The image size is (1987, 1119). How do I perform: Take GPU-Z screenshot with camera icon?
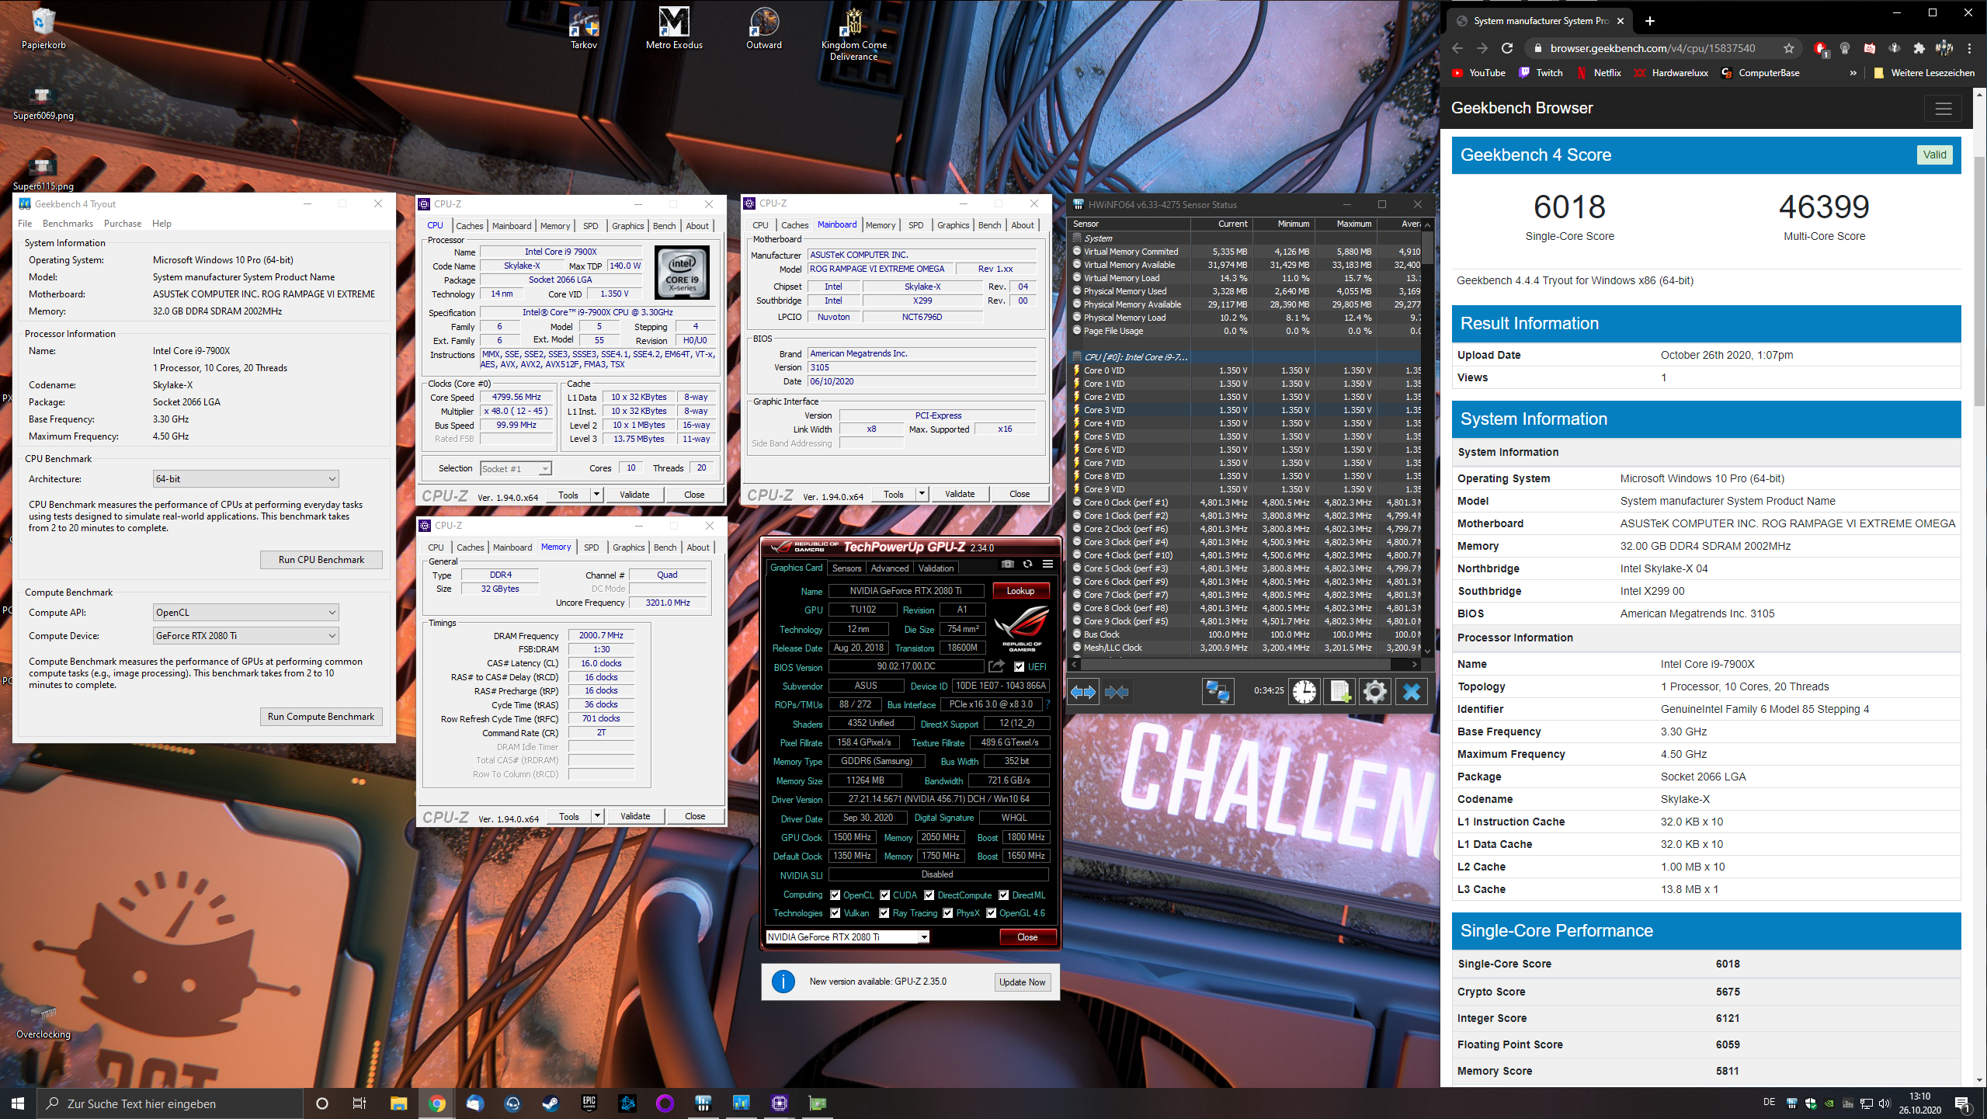1007,565
